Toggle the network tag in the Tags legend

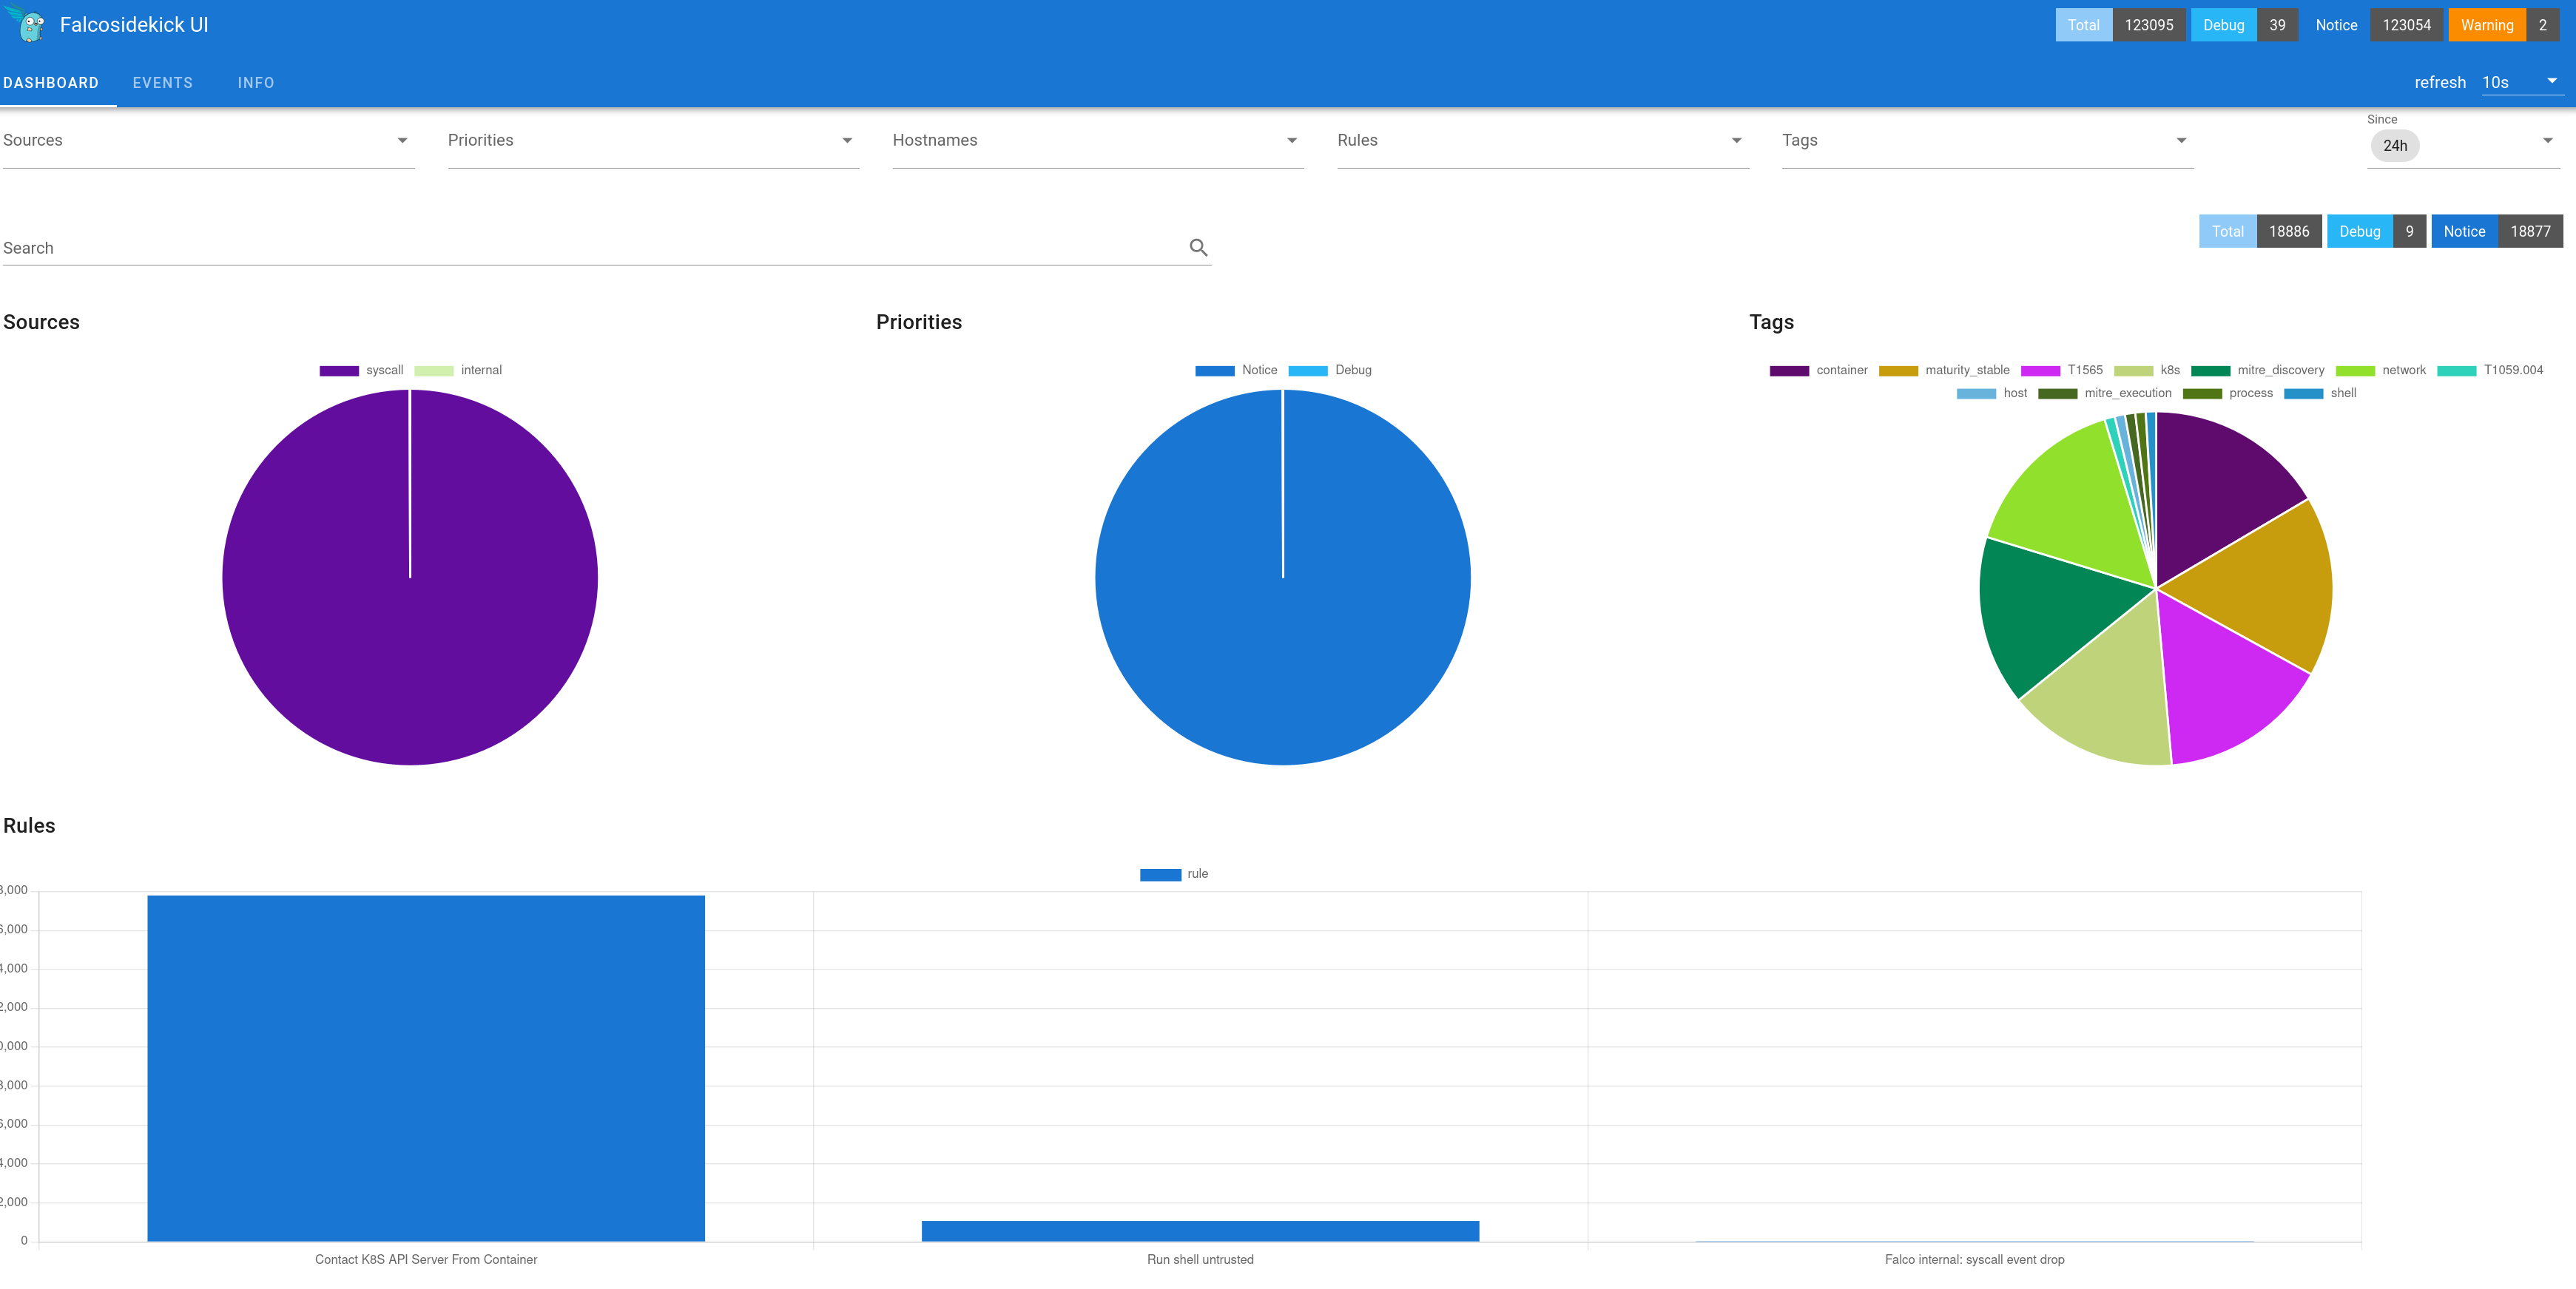click(x=2357, y=370)
